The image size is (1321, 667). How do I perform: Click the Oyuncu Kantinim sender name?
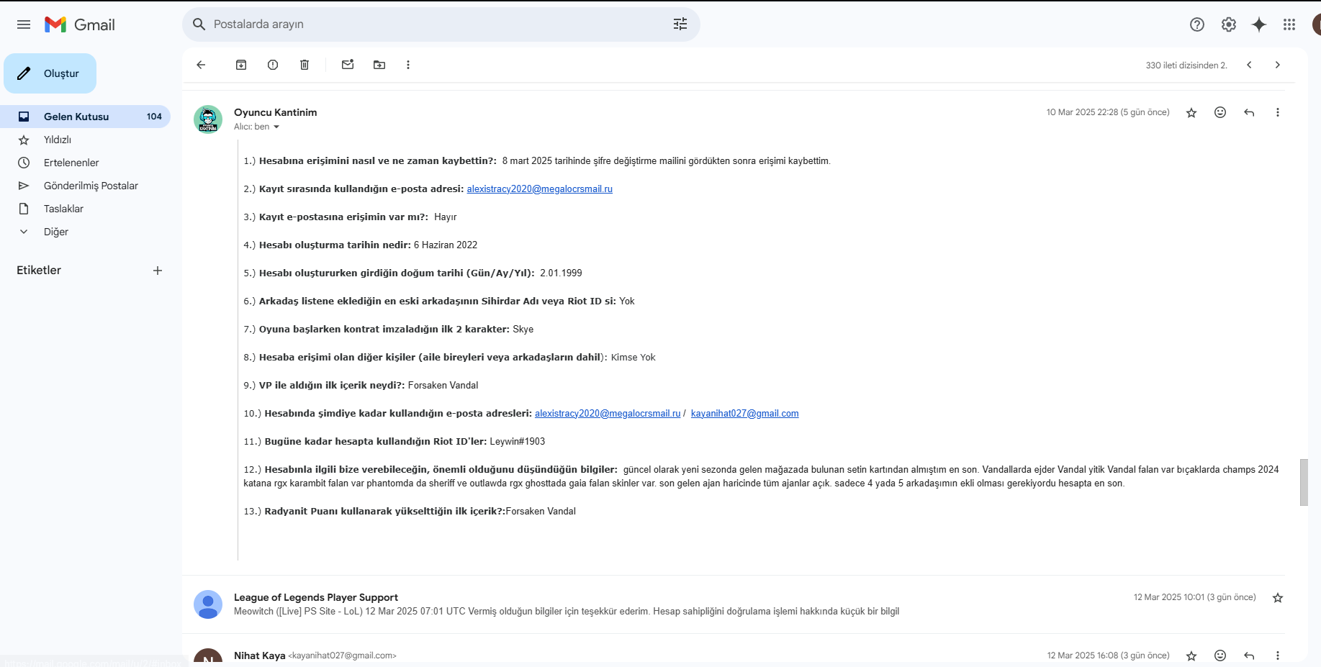[x=276, y=112]
